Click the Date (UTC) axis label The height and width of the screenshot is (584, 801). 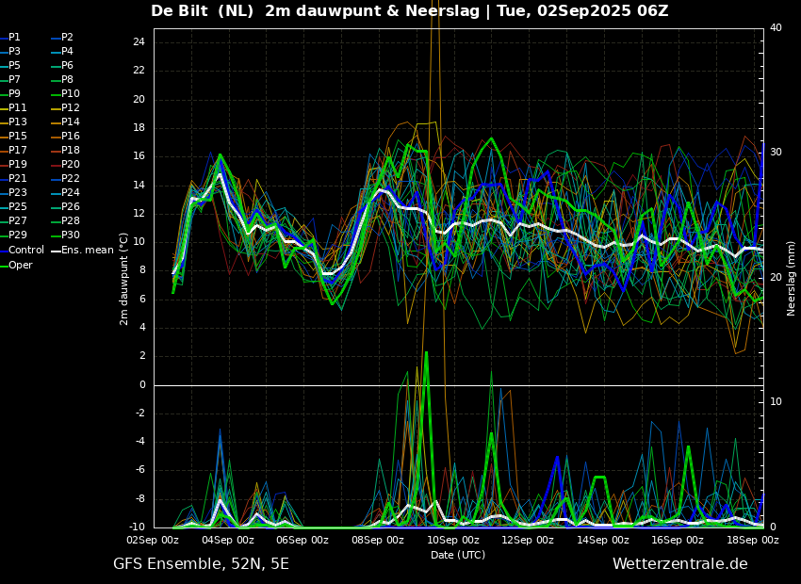click(458, 555)
